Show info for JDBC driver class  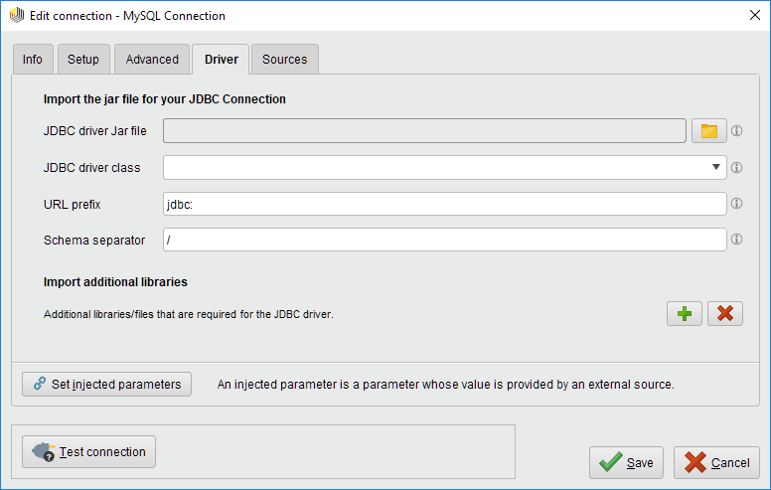(x=737, y=167)
